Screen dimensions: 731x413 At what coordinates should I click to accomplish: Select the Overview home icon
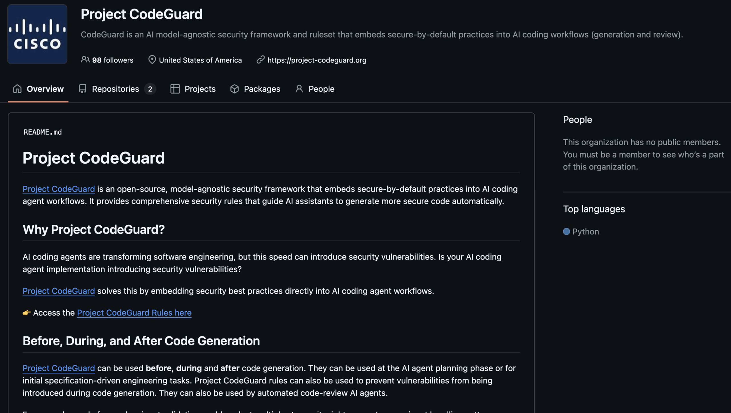click(17, 89)
